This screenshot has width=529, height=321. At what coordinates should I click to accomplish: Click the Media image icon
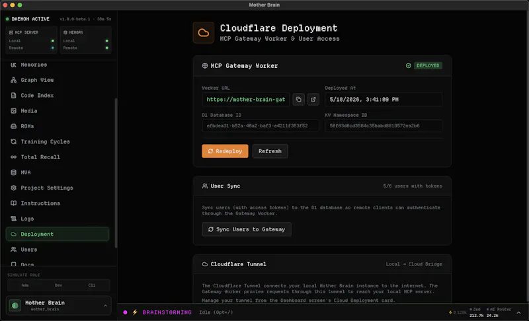[13, 111]
